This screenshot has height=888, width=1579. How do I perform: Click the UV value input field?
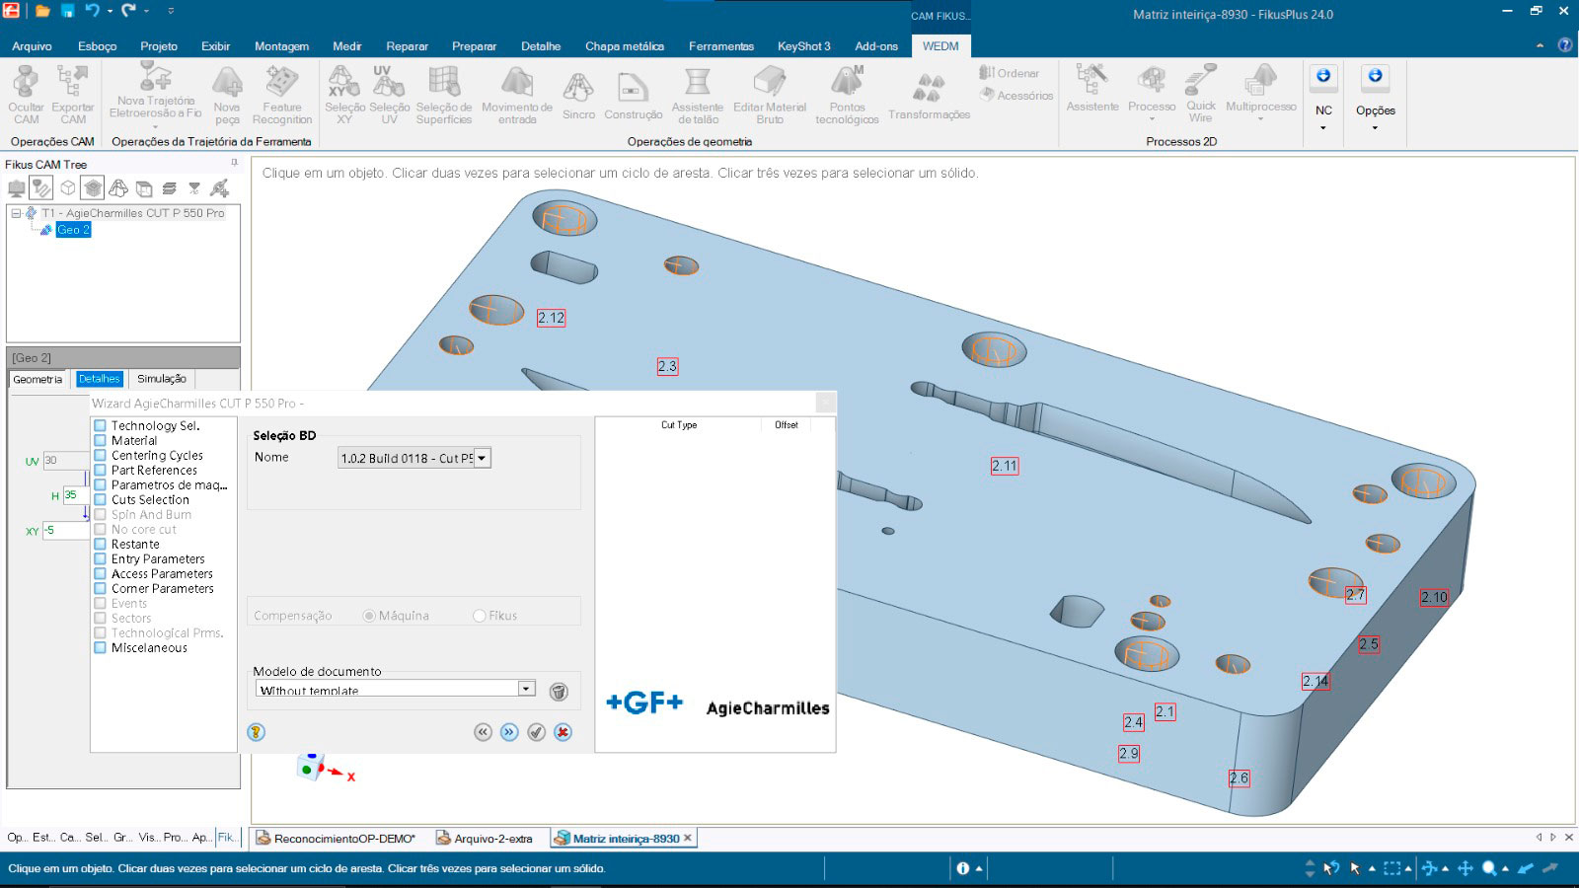click(x=65, y=460)
